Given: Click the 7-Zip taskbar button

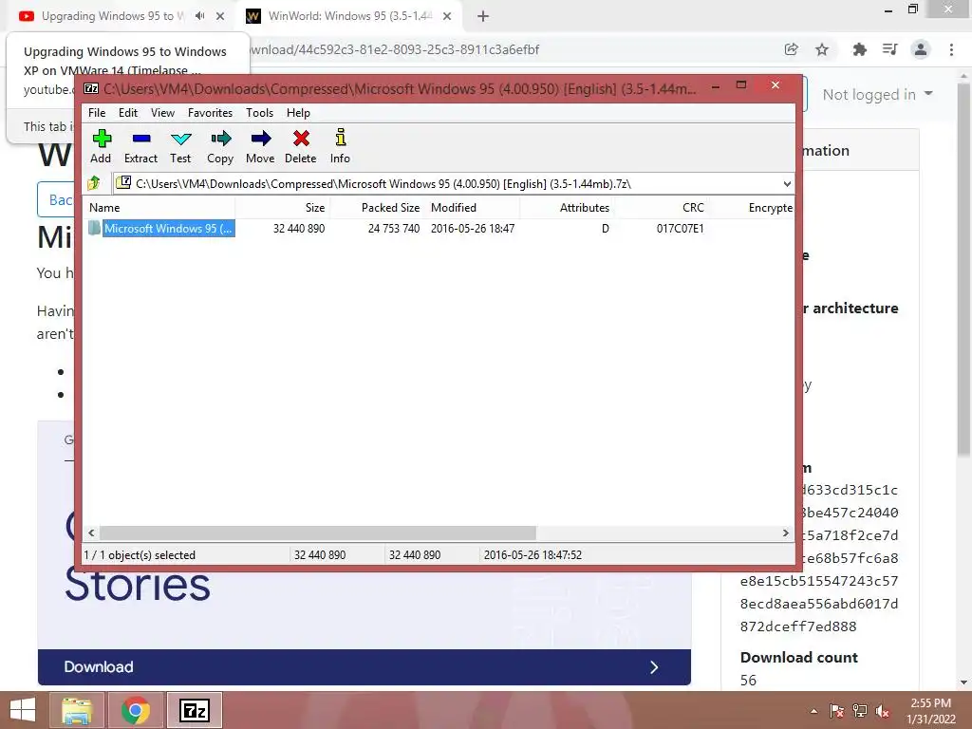Looking at the screenshot, I should [194, 710].
